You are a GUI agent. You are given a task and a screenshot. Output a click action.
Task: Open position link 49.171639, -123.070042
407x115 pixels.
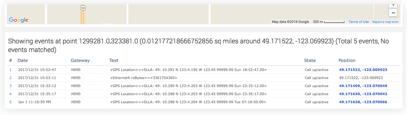coord(363,94)
